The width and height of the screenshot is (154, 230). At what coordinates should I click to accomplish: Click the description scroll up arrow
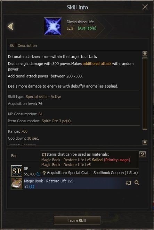[145, 54]
